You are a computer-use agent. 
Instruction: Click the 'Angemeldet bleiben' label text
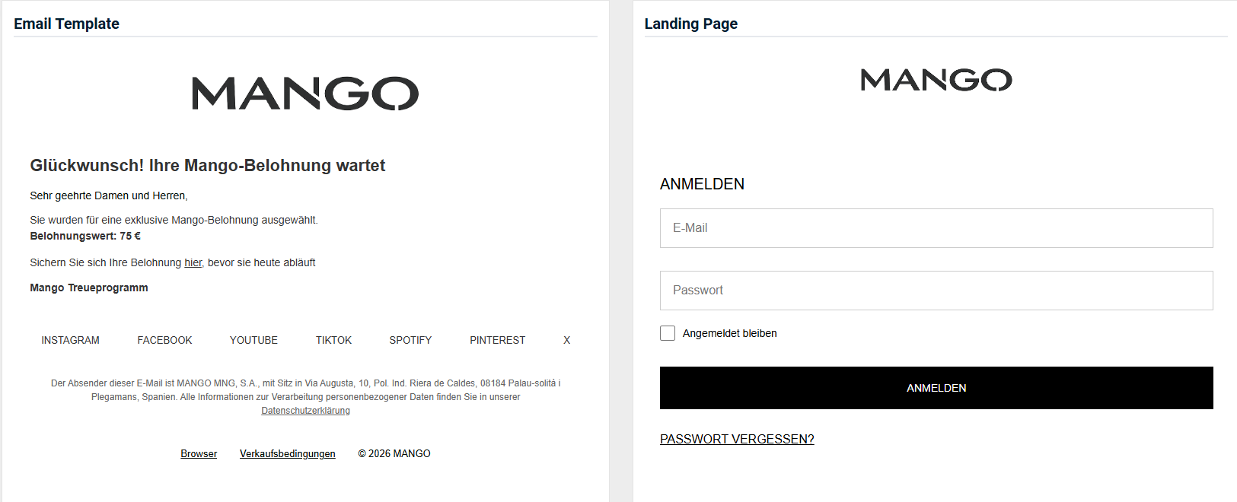coord(729,333)
